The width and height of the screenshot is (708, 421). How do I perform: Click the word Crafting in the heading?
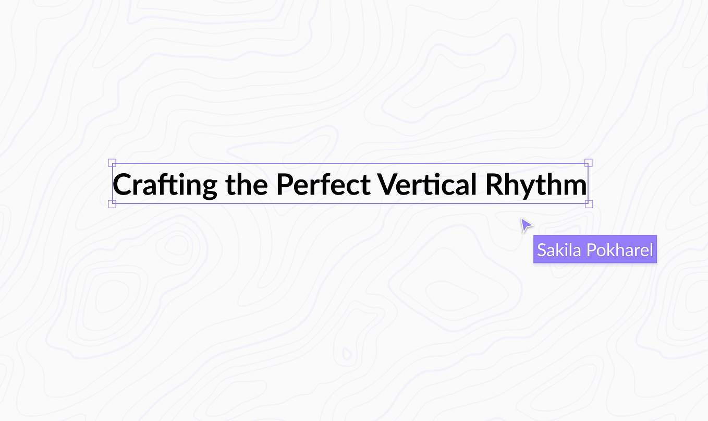tap(165, 185)
